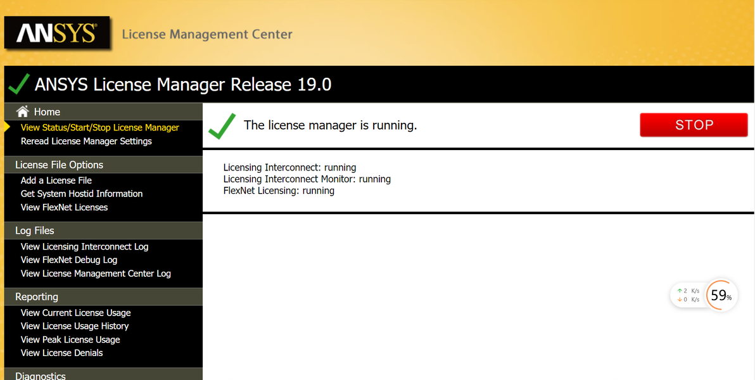Click the Log Files section header
Image resolution: width=755 pixels, height=380 pixels.
point(103,231)
